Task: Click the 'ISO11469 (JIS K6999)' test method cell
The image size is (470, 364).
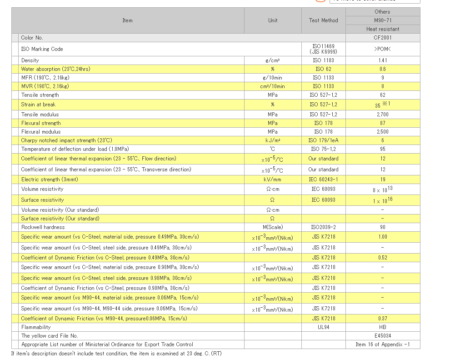Action: coord(324,49)
